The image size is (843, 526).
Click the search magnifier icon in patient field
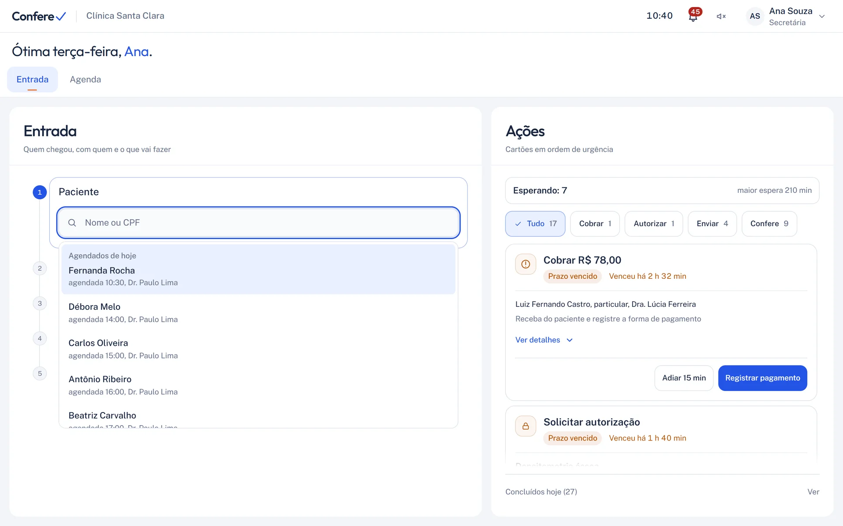click(x=72, y=223)
